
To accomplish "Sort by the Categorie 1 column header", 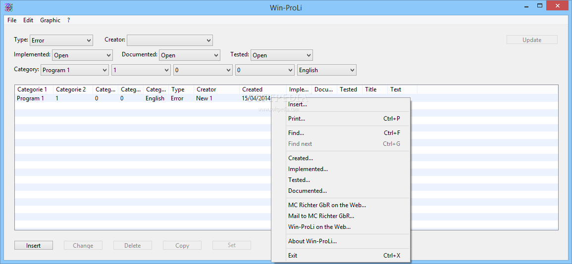I will (34, 89).
